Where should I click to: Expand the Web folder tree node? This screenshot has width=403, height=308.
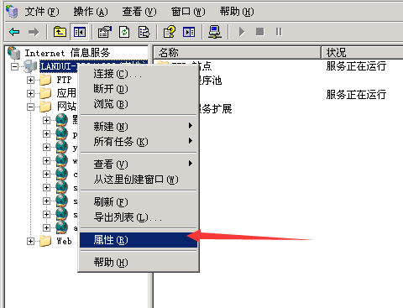point(30,241)
